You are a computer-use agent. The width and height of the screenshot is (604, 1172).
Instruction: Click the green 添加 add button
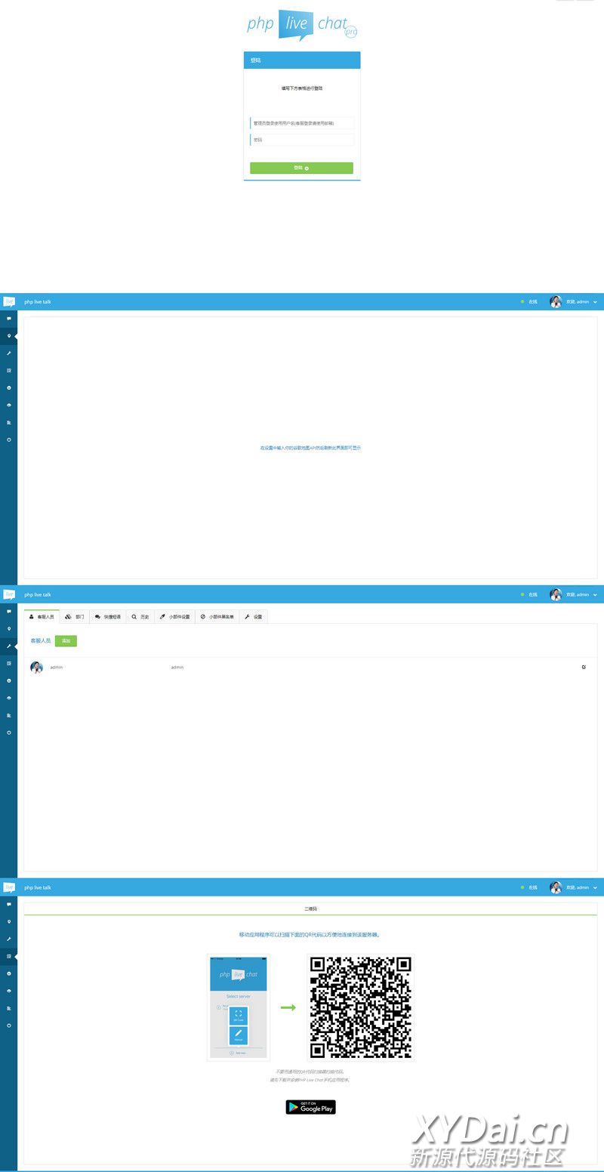[66, 641]
